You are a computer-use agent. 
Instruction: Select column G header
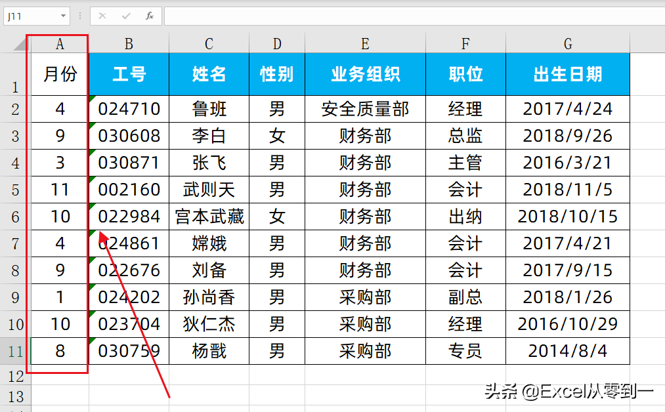568,43
